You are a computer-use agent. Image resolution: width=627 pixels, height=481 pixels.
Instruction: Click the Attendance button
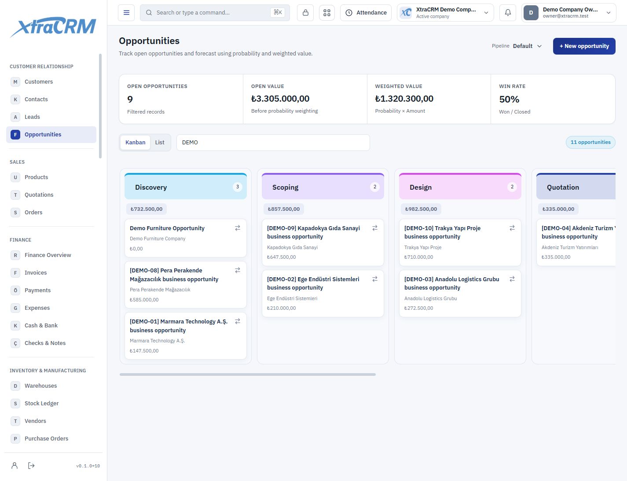(x=366, y=13)
